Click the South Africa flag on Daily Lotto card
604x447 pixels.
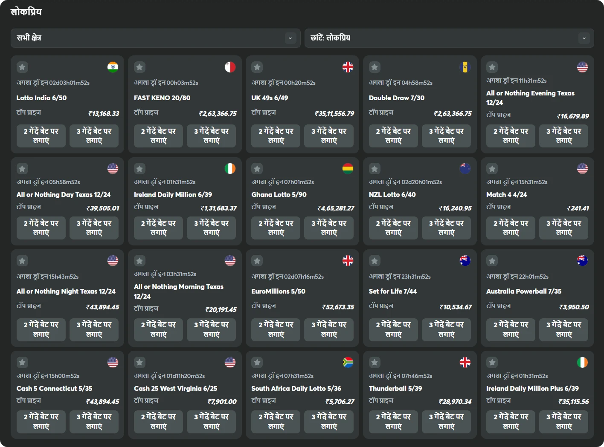pos(348,362)
